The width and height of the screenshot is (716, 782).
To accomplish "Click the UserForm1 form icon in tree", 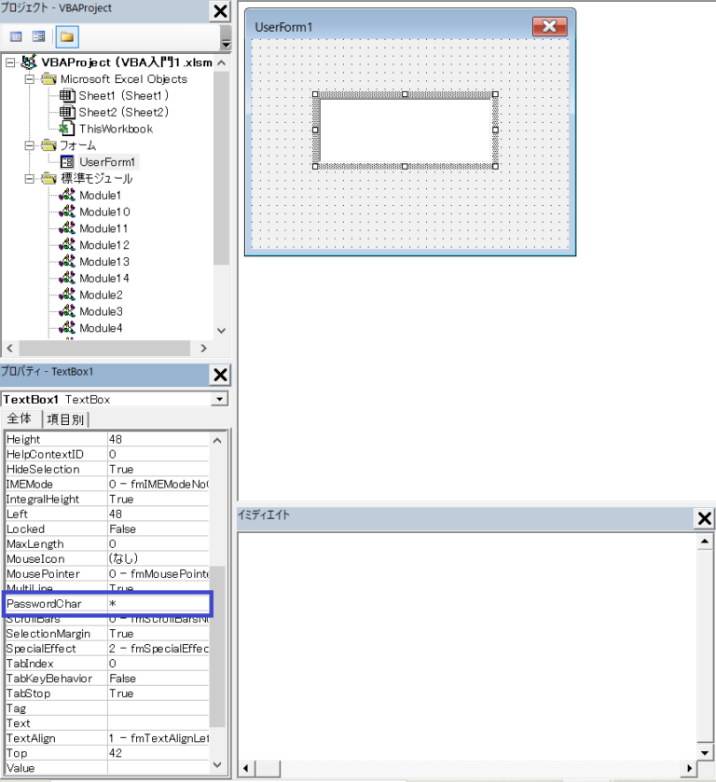I will (67, 161).
